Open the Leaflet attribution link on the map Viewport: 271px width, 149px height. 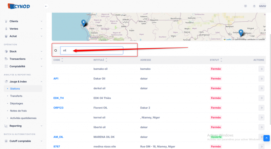point(228,40)
